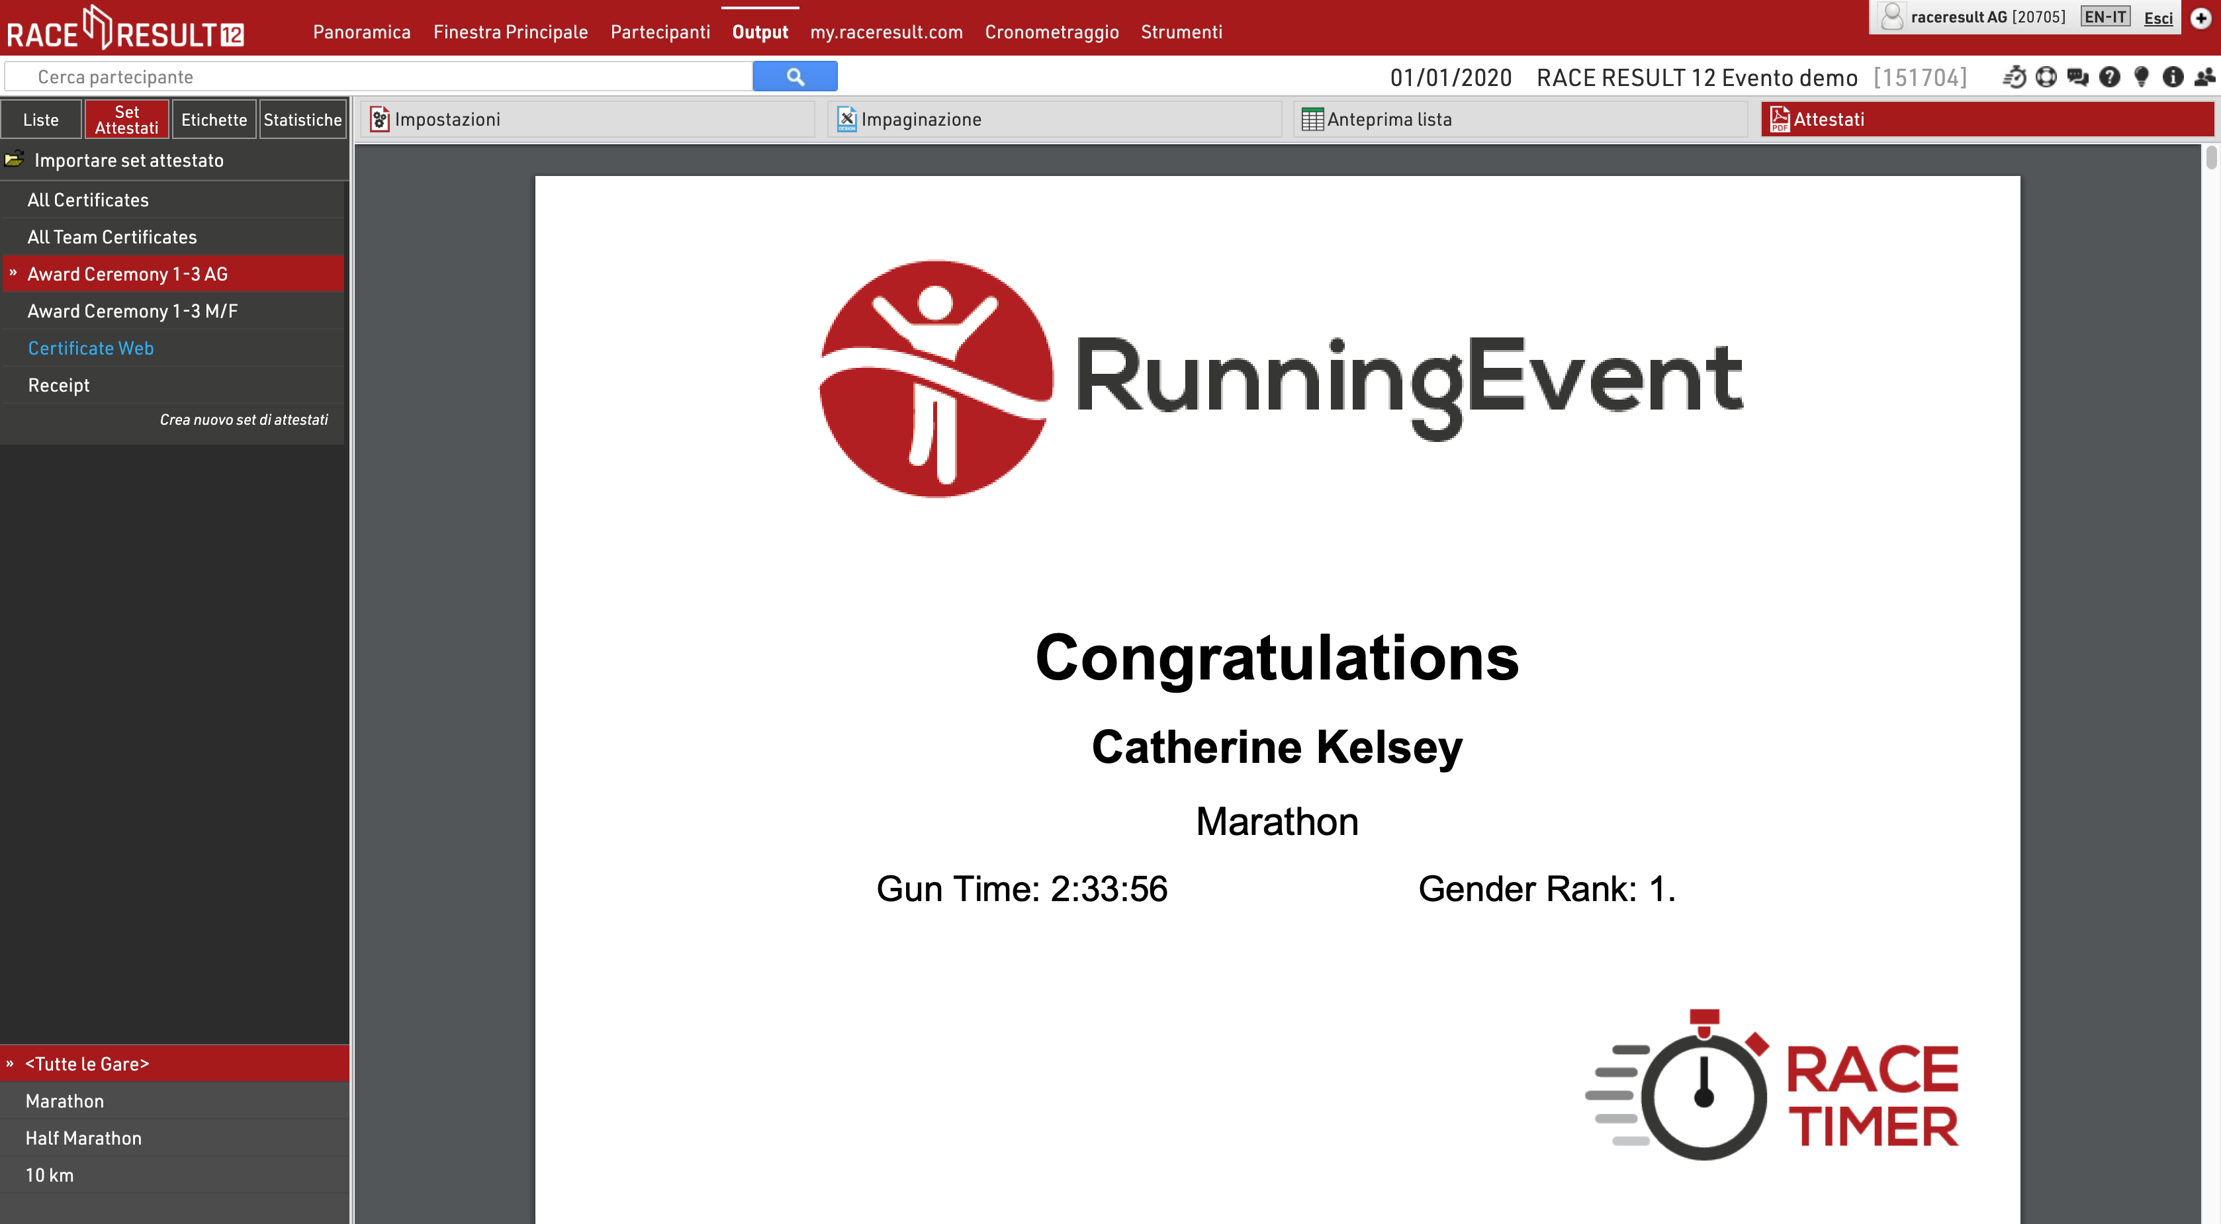Viewport: 2221px width, 1224px height.
Task: Click the name Catherine Kelsey
Action: (x=1277, y=746)
